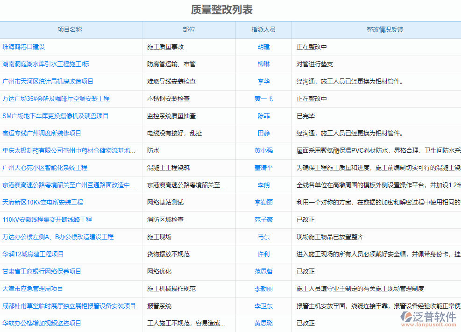Select 田静 in the 指派人员 column
Image resolution: width=461 pixels, height=332 pixels.
[x=263, y=133]
